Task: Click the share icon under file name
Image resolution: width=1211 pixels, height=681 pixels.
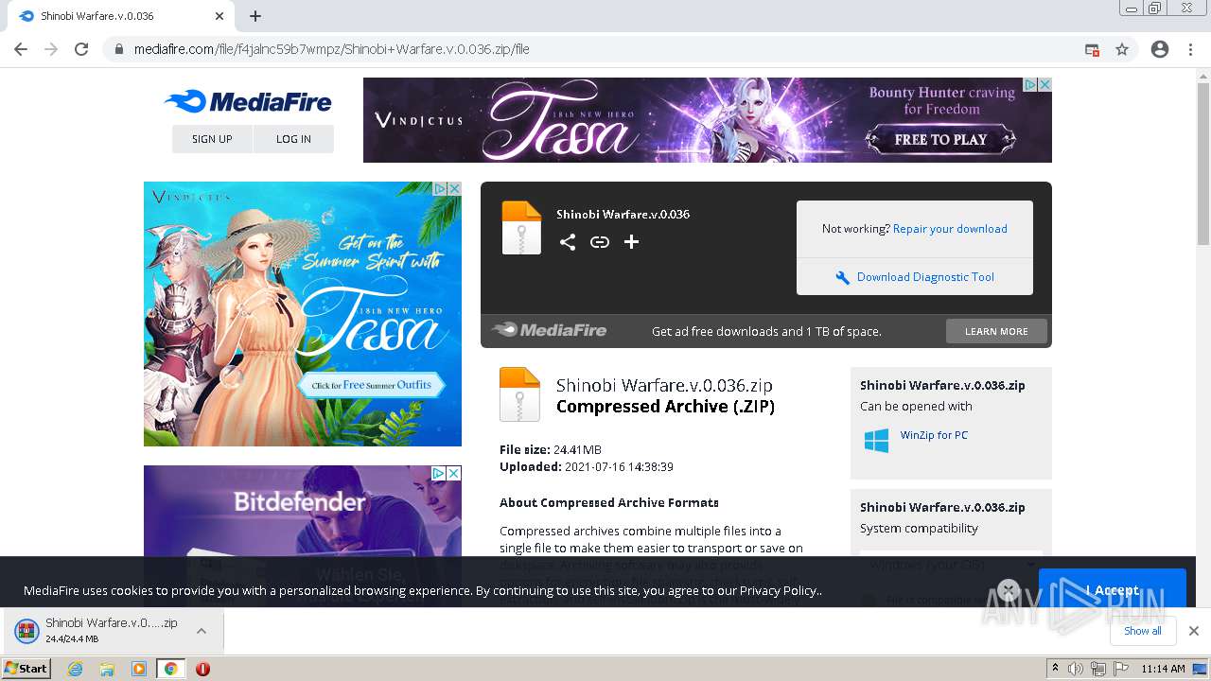Action: click(x=568, y=242)
